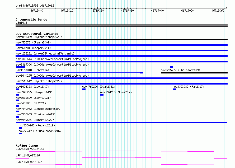Viewport: 235px width, 168px height.
Task: Click the chr13:46718993..46719062 region label
Action: [x=35, y=6]
